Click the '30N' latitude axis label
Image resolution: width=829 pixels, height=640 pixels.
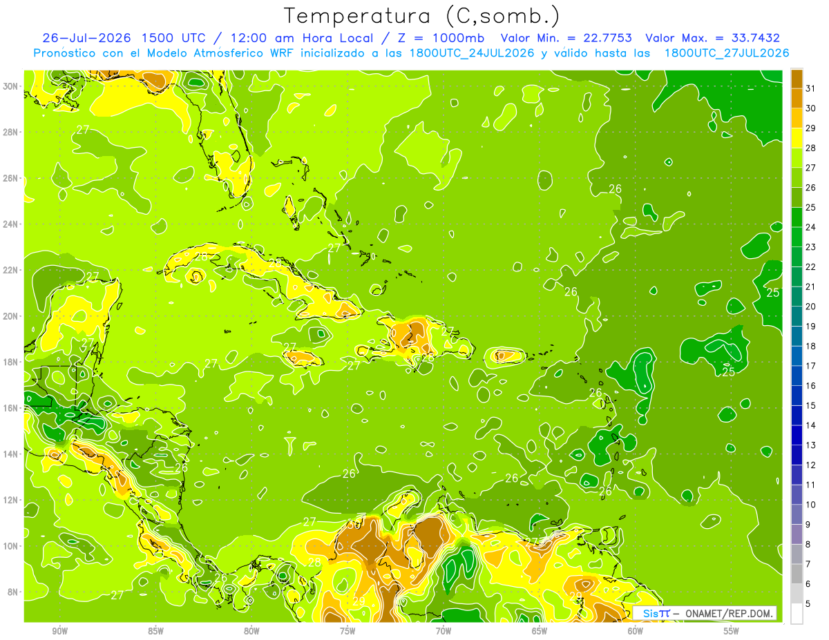pyautogui.click(x=11, y=86)
